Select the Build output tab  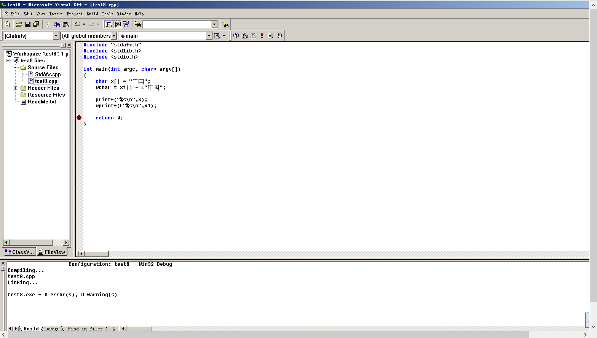[31, 328]
